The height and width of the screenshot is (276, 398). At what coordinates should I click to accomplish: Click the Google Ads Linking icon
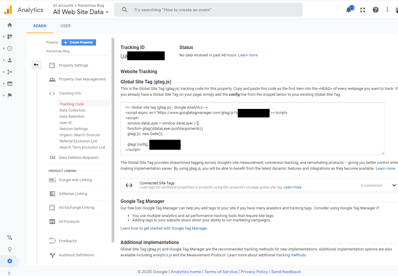52,180
